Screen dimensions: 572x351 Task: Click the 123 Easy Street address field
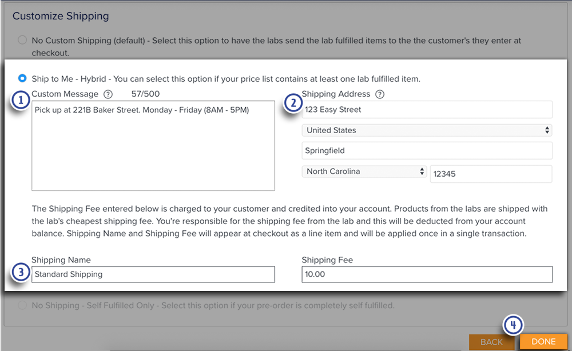[427, 109]
